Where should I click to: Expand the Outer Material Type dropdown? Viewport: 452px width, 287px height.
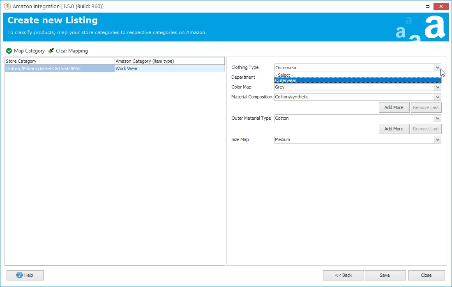(438, 118)
